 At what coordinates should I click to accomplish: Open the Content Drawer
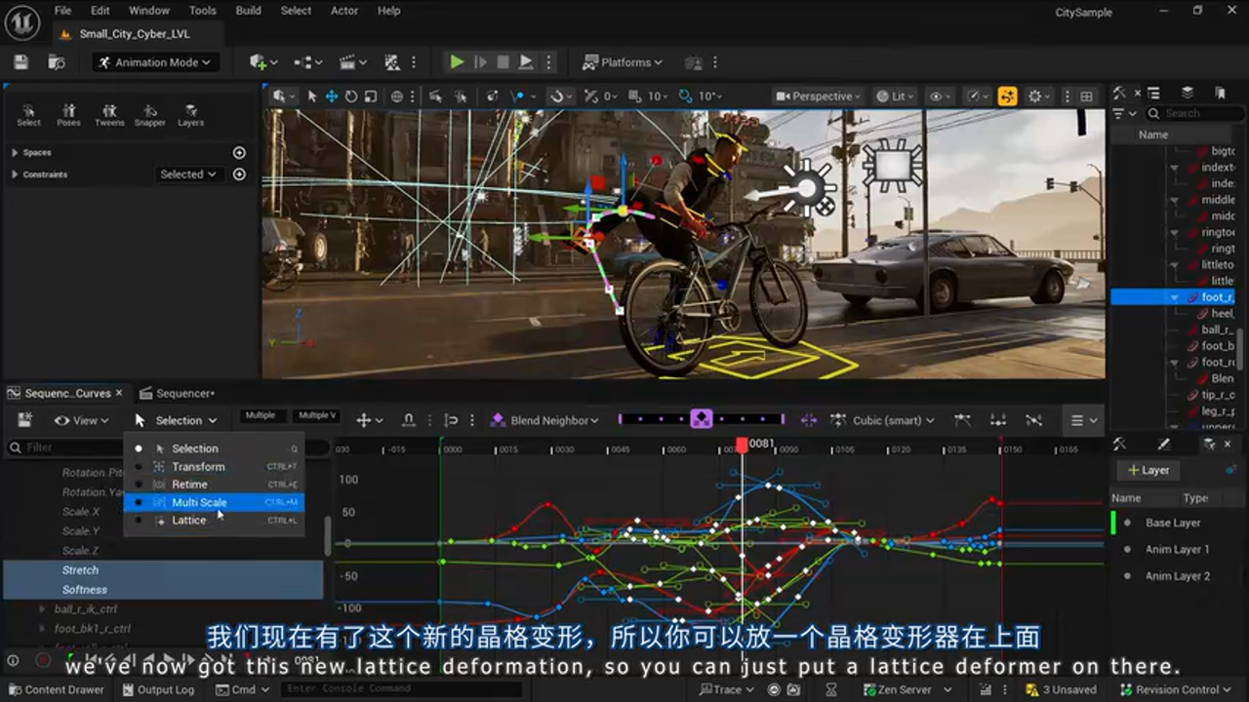pos(54,689)
